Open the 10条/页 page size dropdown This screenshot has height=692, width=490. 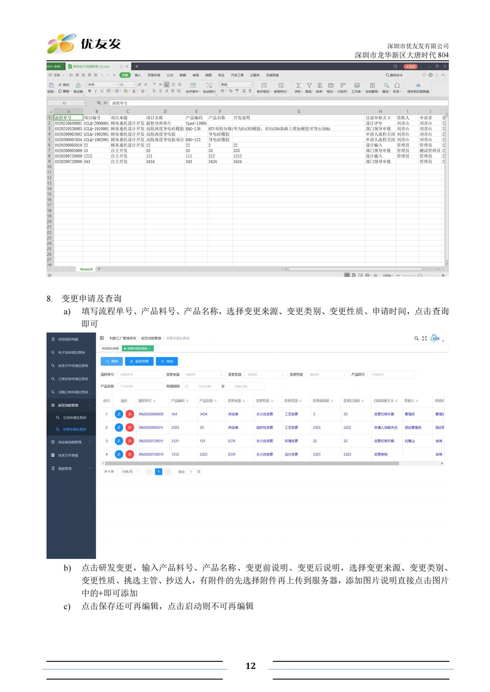pos(129,472)
